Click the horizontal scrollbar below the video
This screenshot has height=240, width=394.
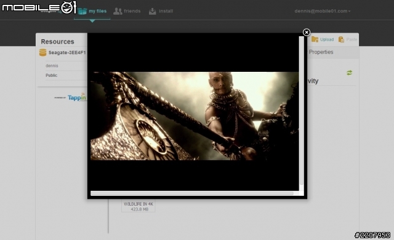point(192,193)
